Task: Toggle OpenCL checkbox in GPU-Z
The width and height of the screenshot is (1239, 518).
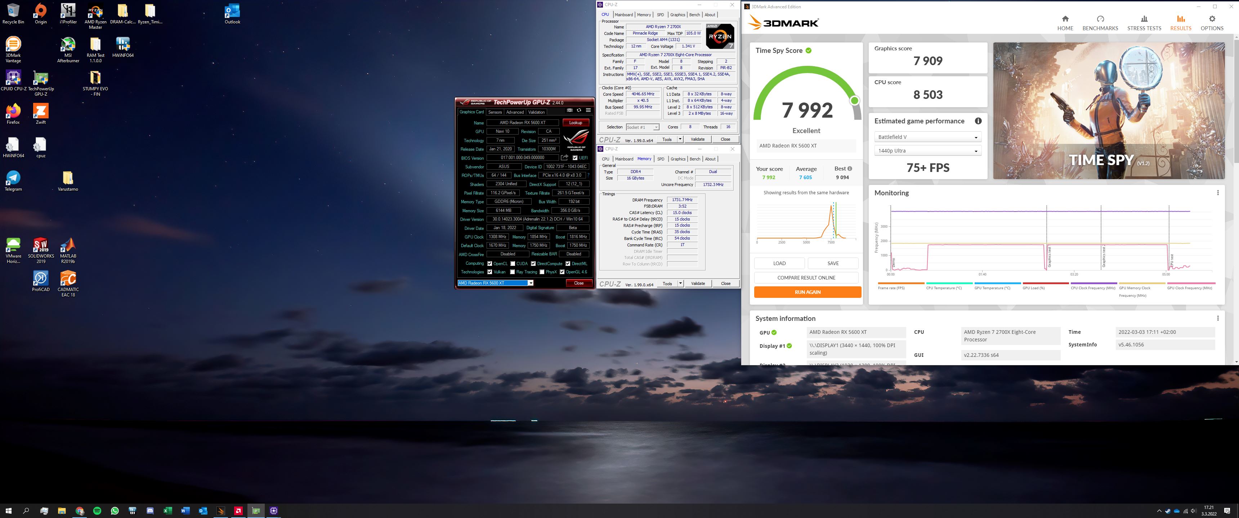Action: (489, 263)
